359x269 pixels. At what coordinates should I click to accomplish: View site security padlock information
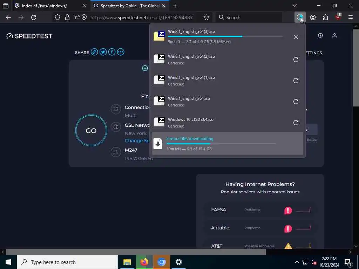coord(67,18)
